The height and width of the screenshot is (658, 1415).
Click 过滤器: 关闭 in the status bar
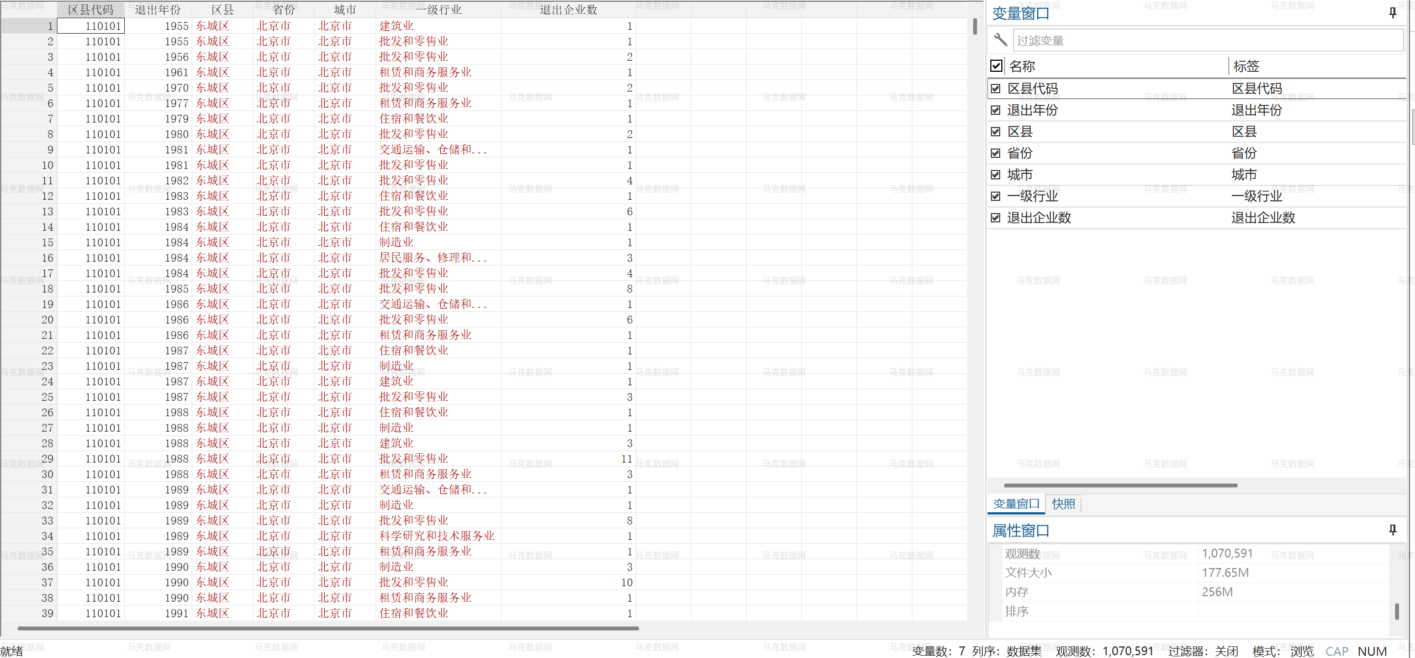click(1204, 651)
